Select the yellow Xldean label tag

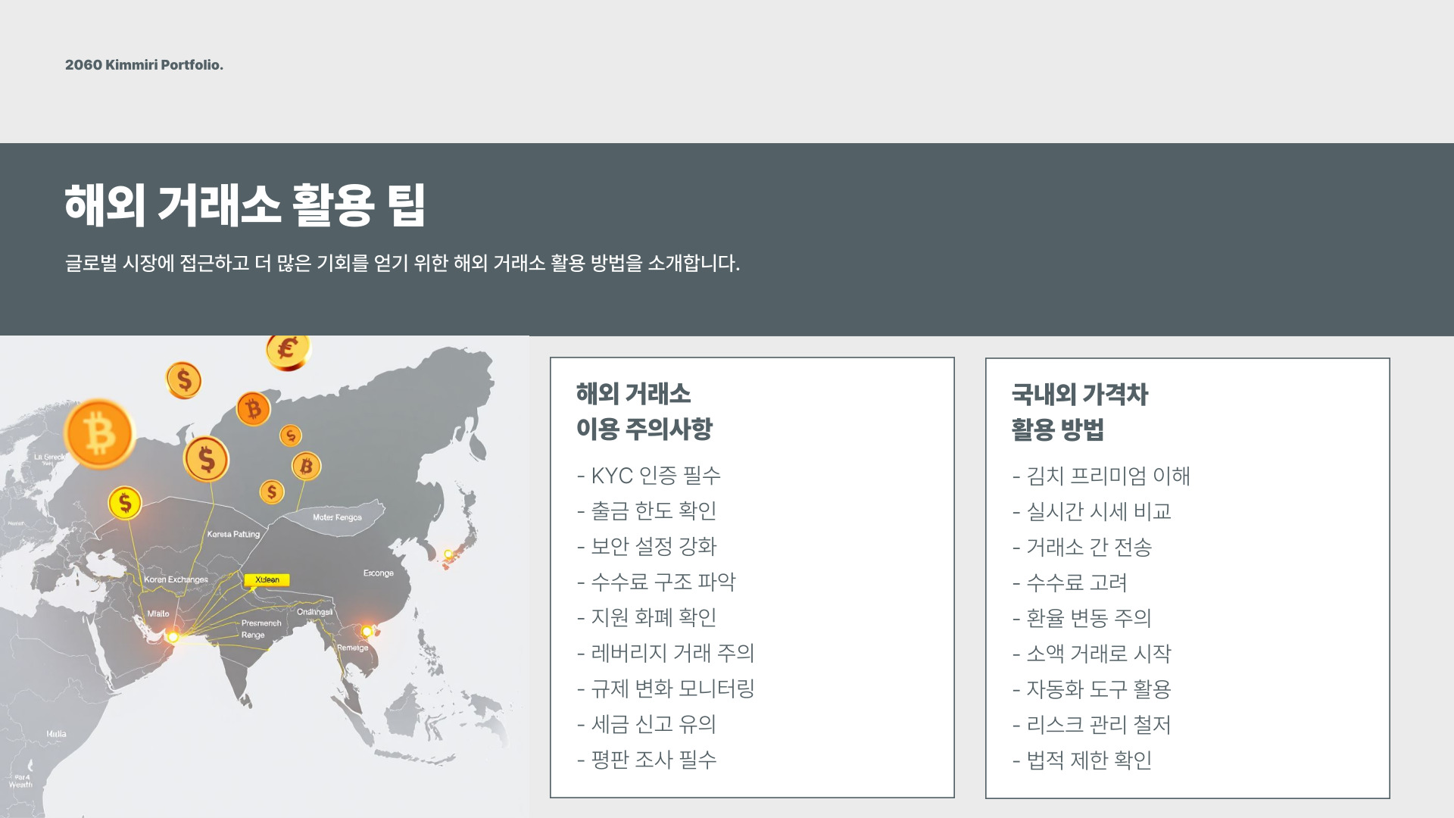pyautogui.click(x=267, y=580)
